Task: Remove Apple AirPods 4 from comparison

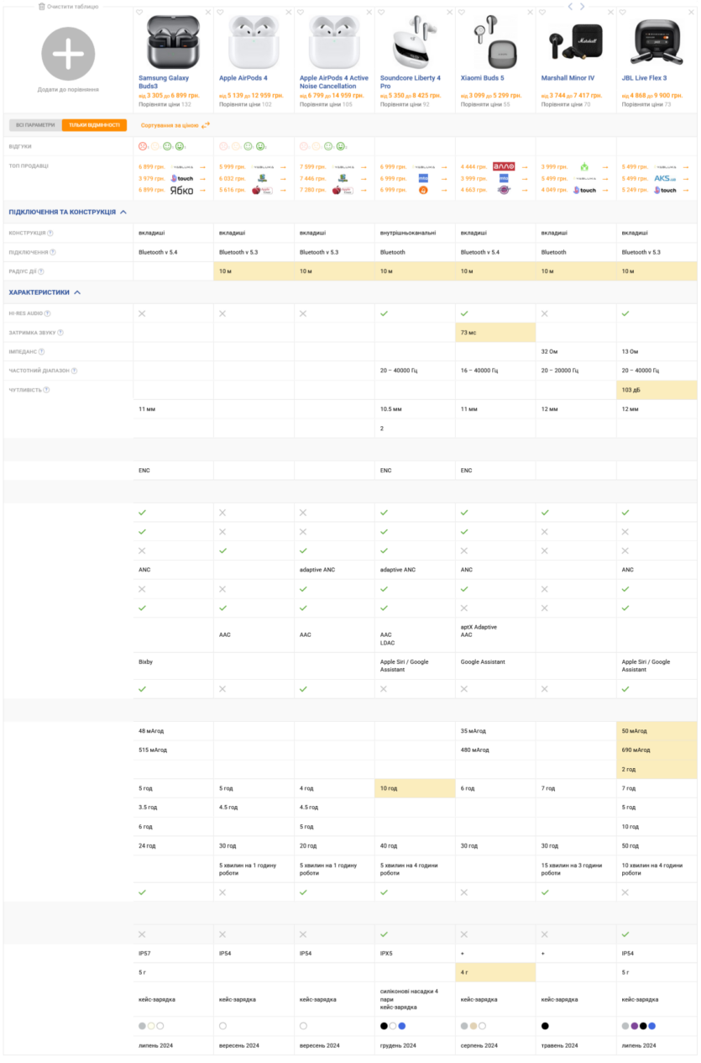Action: [288, 13]
